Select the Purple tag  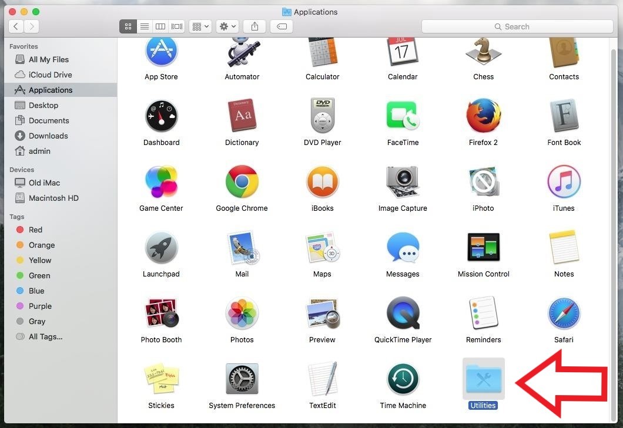(x=61, y=306)
